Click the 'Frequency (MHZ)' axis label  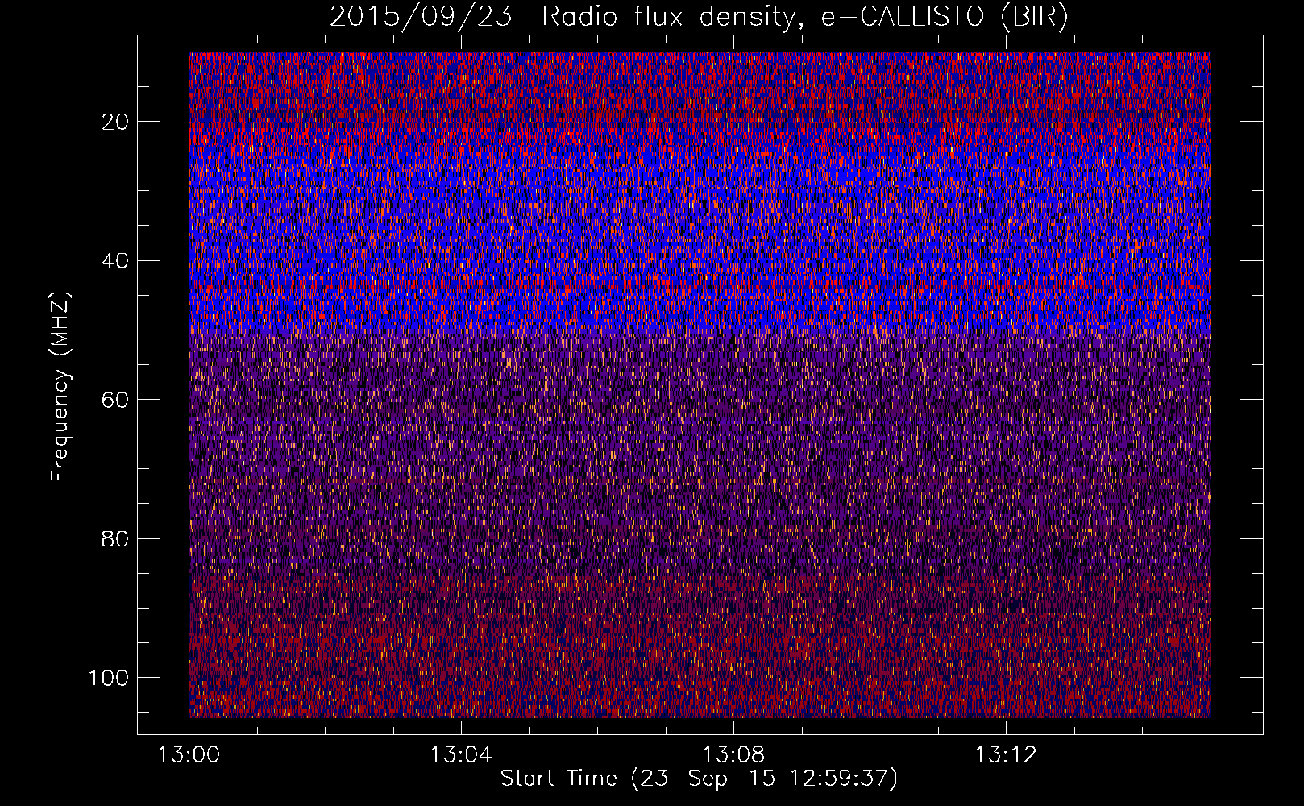pyautogui.click(x=61, y=387)
